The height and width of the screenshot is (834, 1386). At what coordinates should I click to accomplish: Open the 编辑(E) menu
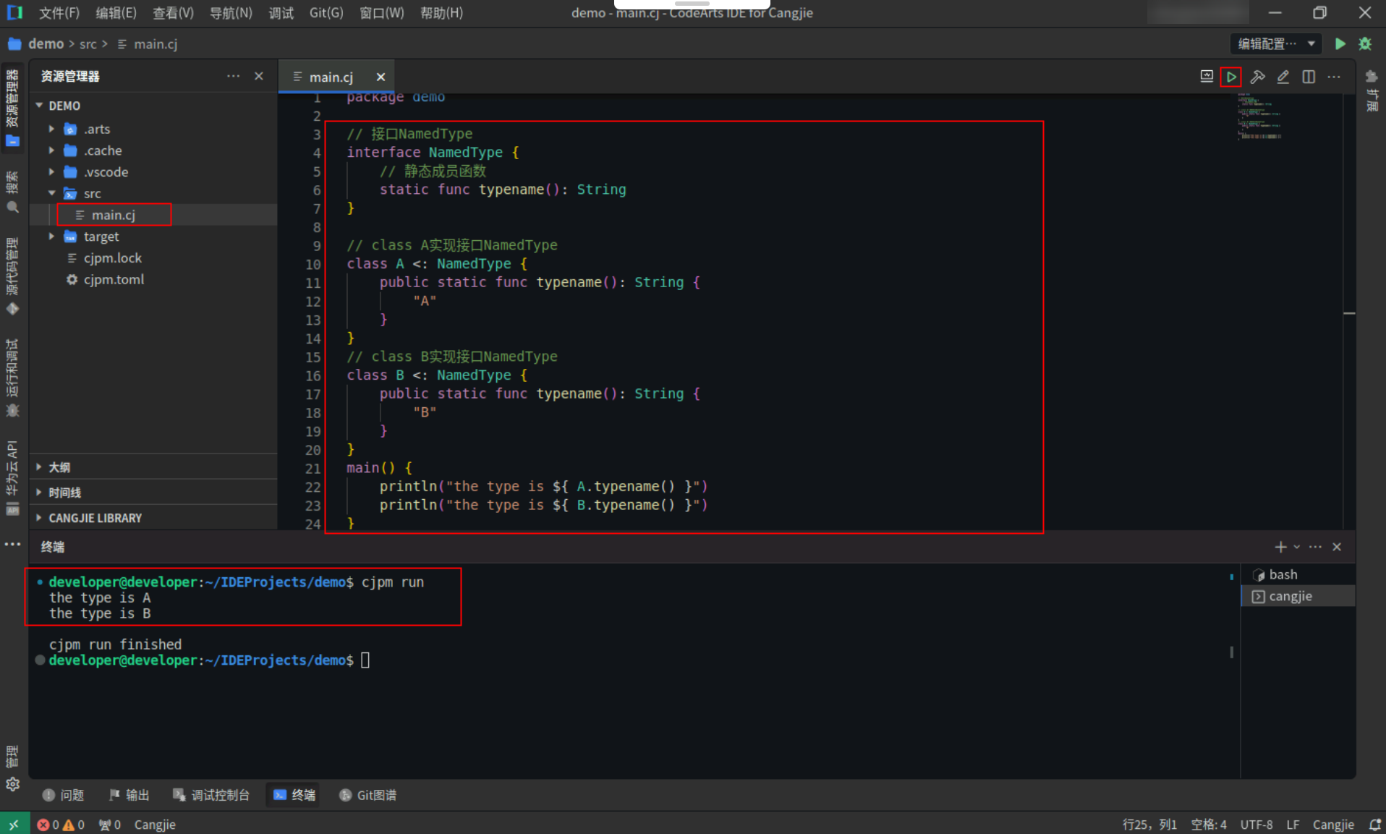point(116,13)
